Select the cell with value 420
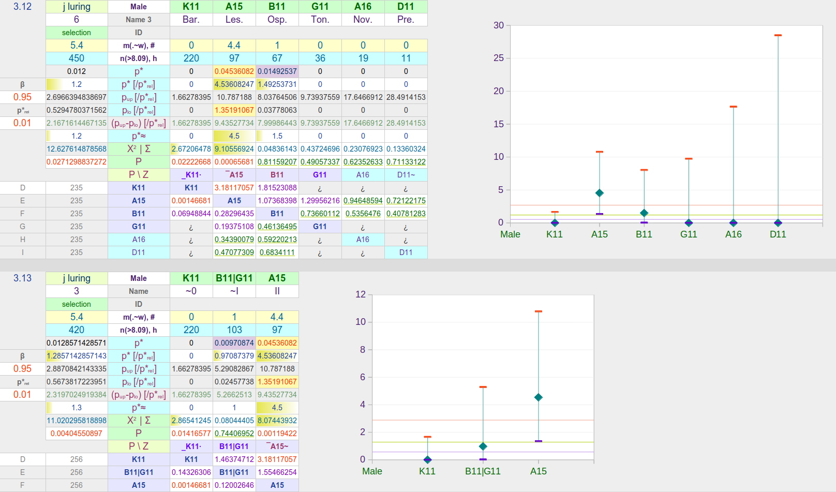Image resolution: width=836 pixels, height=492 pixels. click(x=77, y=330)
